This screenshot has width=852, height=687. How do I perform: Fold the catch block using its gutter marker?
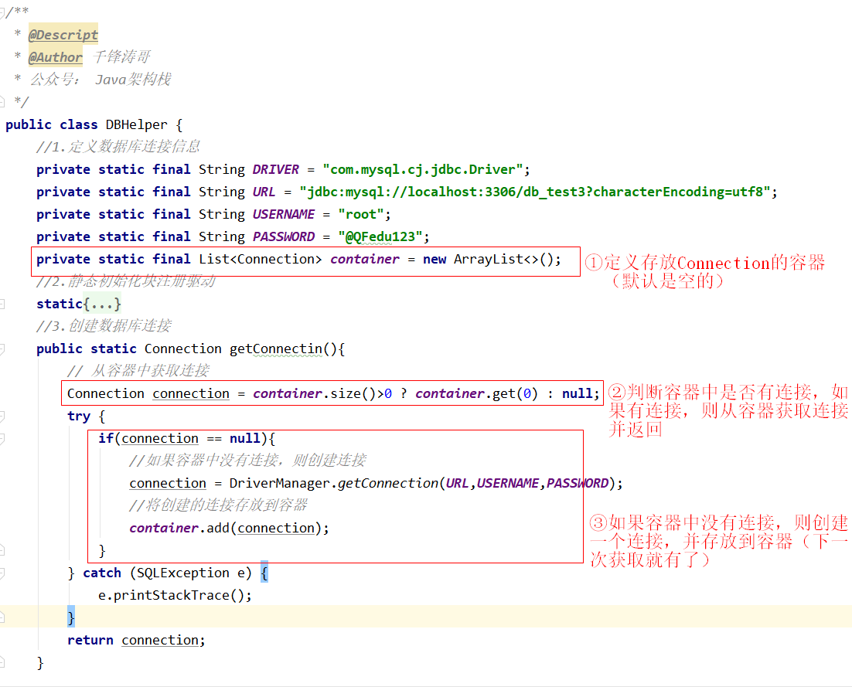3,573
